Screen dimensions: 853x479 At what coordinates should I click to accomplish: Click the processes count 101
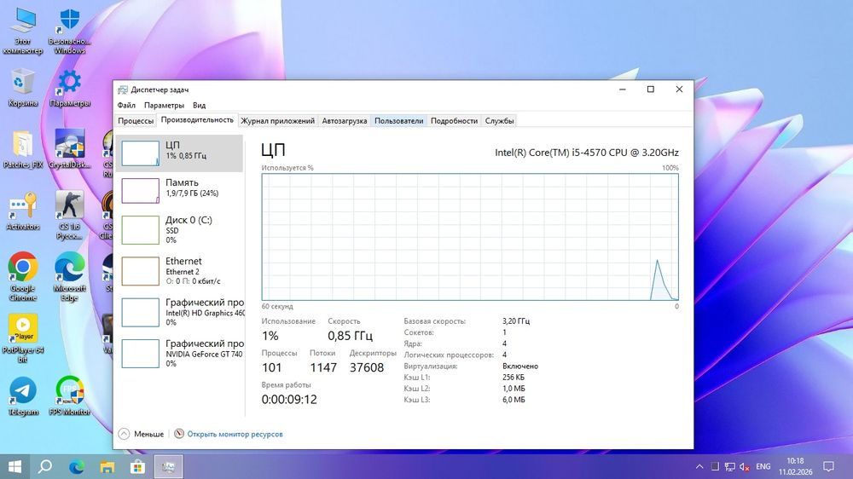[x=271, y=367]
